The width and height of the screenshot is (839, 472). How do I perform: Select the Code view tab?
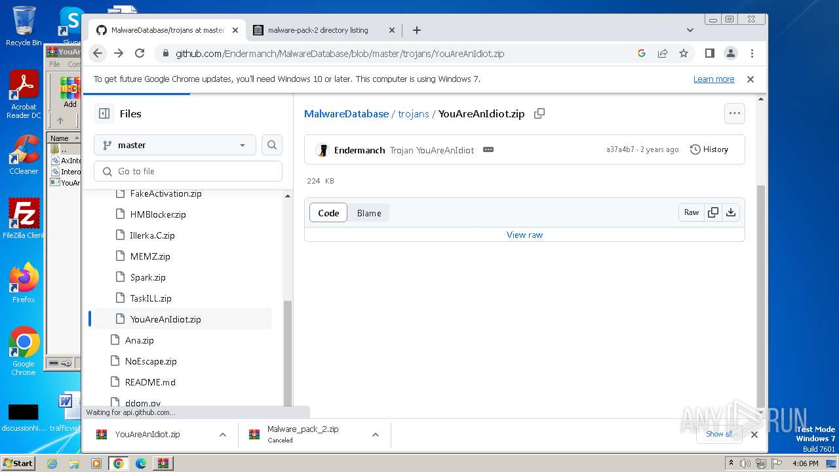pos(328,213)
